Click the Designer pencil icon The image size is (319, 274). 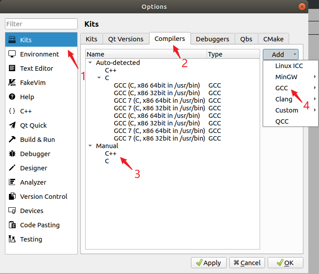[12, 168]
